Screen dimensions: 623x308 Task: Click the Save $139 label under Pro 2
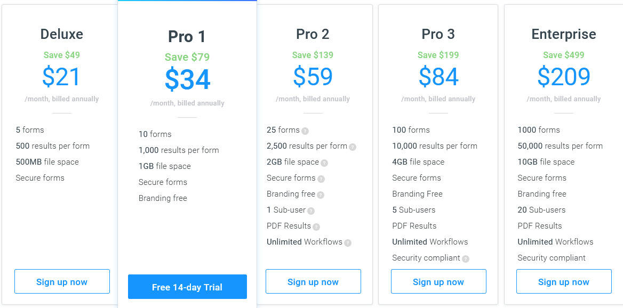313,55
